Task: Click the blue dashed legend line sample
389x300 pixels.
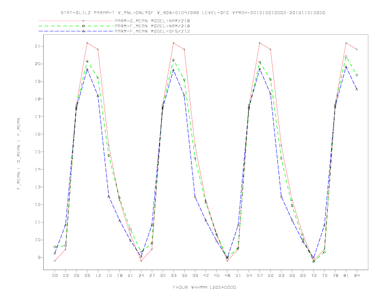Action: click(76, 31)
